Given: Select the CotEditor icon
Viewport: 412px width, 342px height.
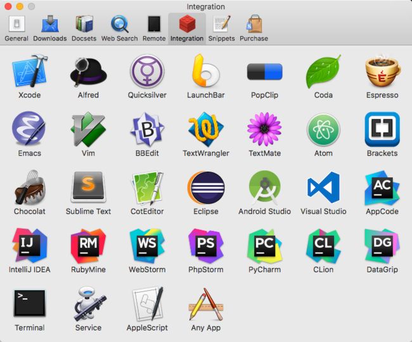Looking at the screenshot, I should [147, 188].
